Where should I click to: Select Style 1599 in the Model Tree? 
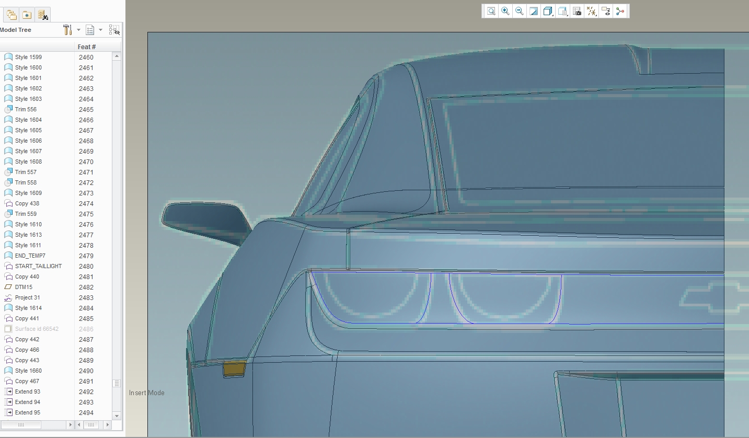pos(28,57)
